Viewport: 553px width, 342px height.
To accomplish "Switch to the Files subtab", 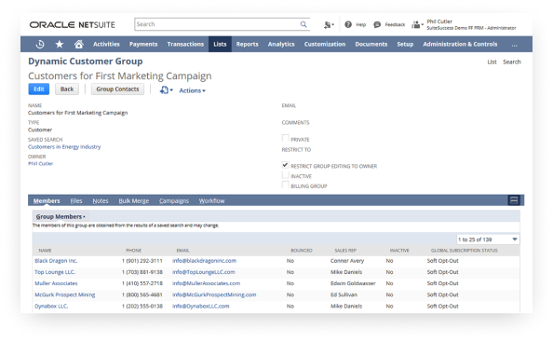I will [x=76, y=201].
